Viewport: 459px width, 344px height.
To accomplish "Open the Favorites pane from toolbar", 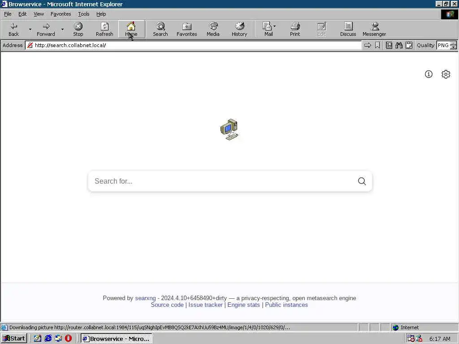I will [x=187, y=29].
